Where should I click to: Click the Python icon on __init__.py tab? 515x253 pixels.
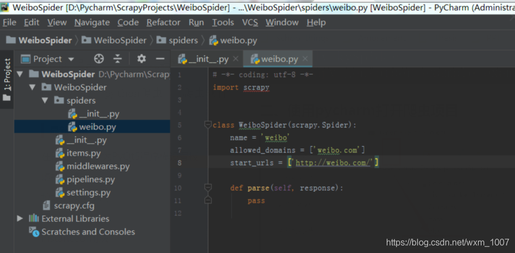(183, 59)
